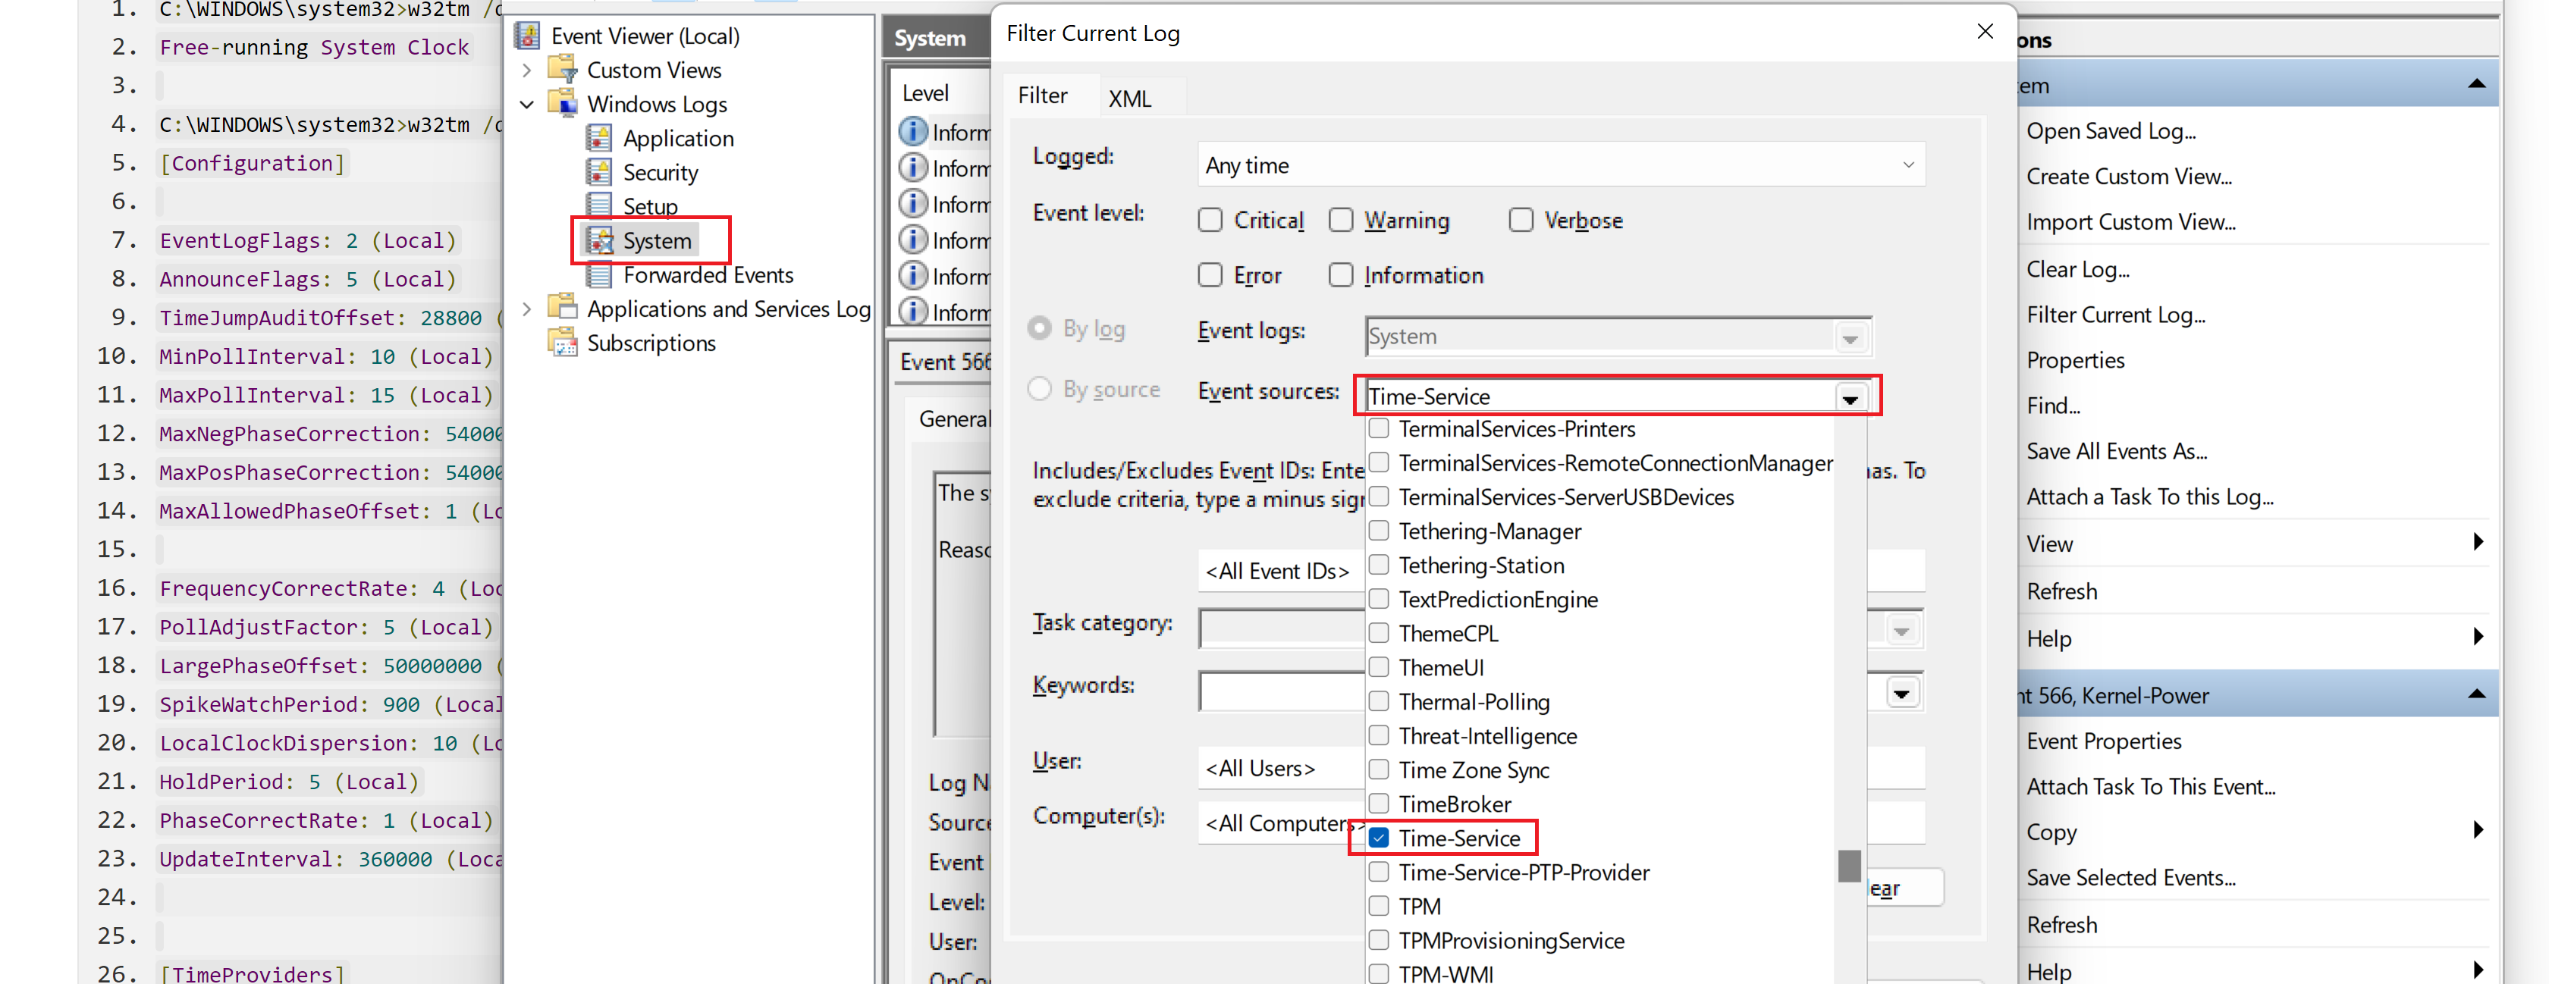
Task: Click the All Event IDs input field
Action: 1277,571
